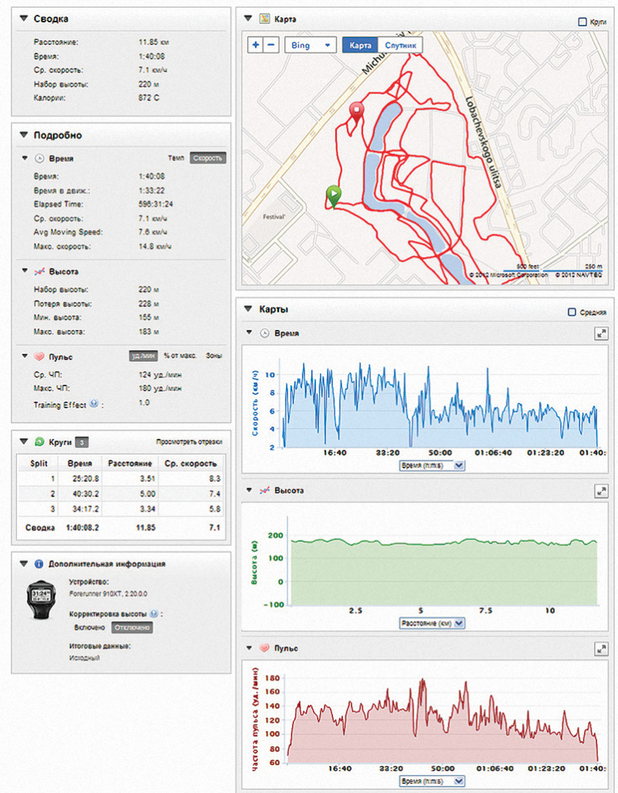Click the clock icon in Подробно Время section
The height and width of the screenshot is (793, 618).
point(39,158)
